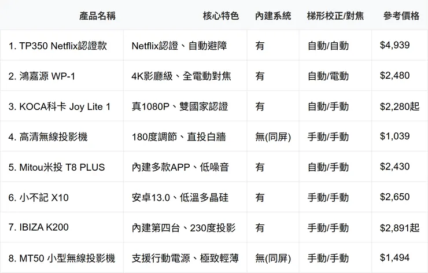Click the price $1,039
This screenshot has width=428, height=273.
(394, 136)
